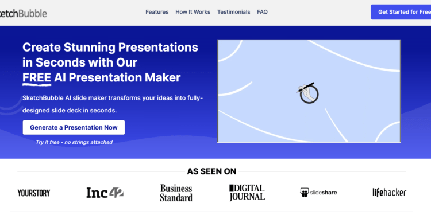431x215 pixels.
Task: Click the 'AS SEEN ON' heading
Action: pyautogui.click(x=211, y=171)
